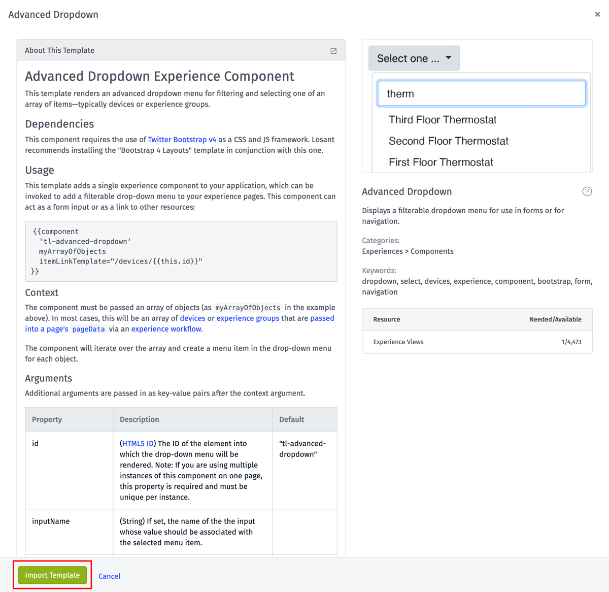This screenshot has width=609, height=592.
Task: Follow the devices link
Action: 193,318
